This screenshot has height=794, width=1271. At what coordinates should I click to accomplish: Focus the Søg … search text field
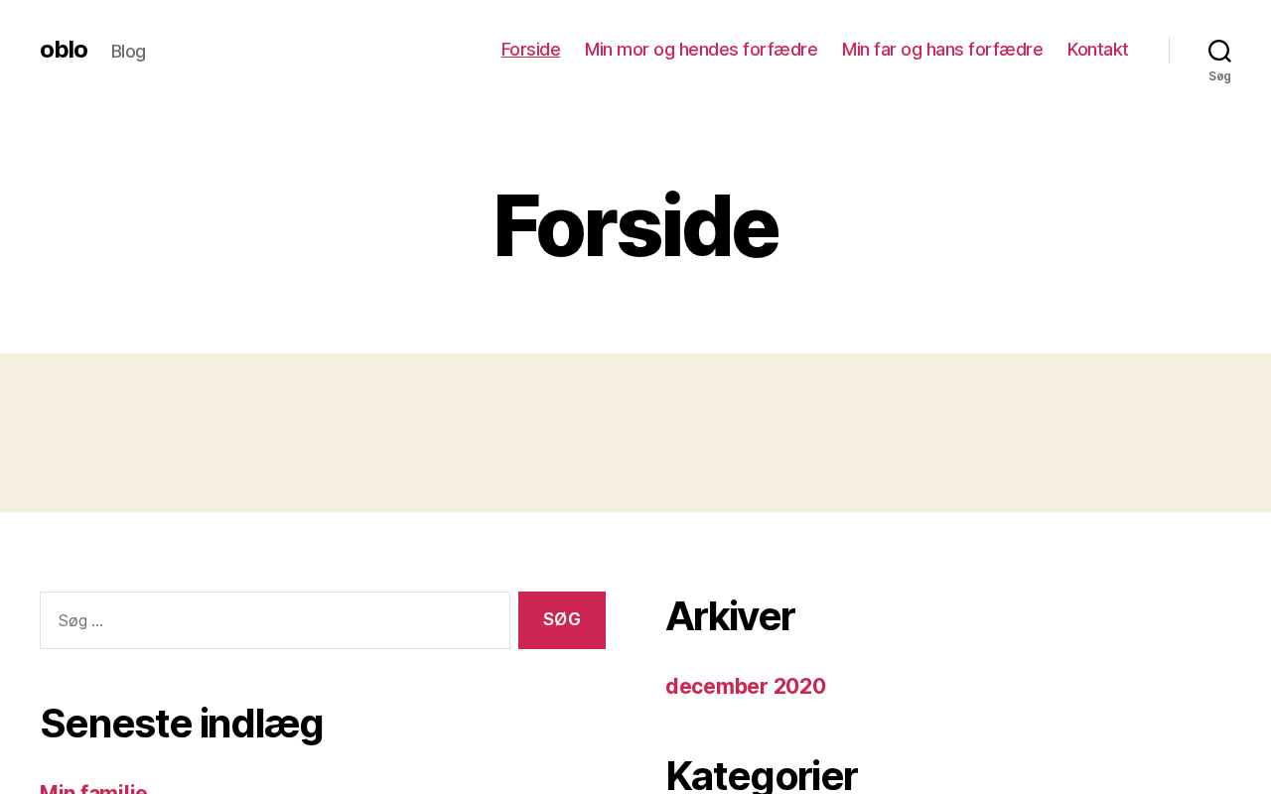(x=275, y=620)
